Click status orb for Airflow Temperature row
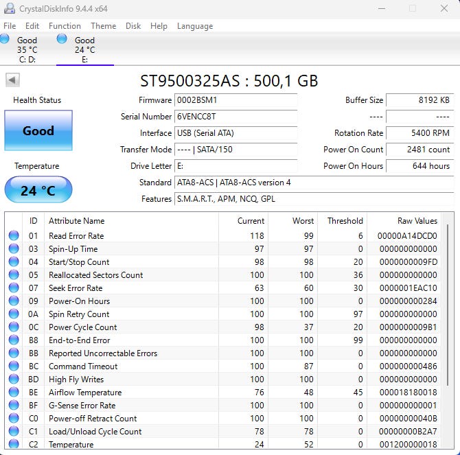460x455 pixels. click(14, 393)
